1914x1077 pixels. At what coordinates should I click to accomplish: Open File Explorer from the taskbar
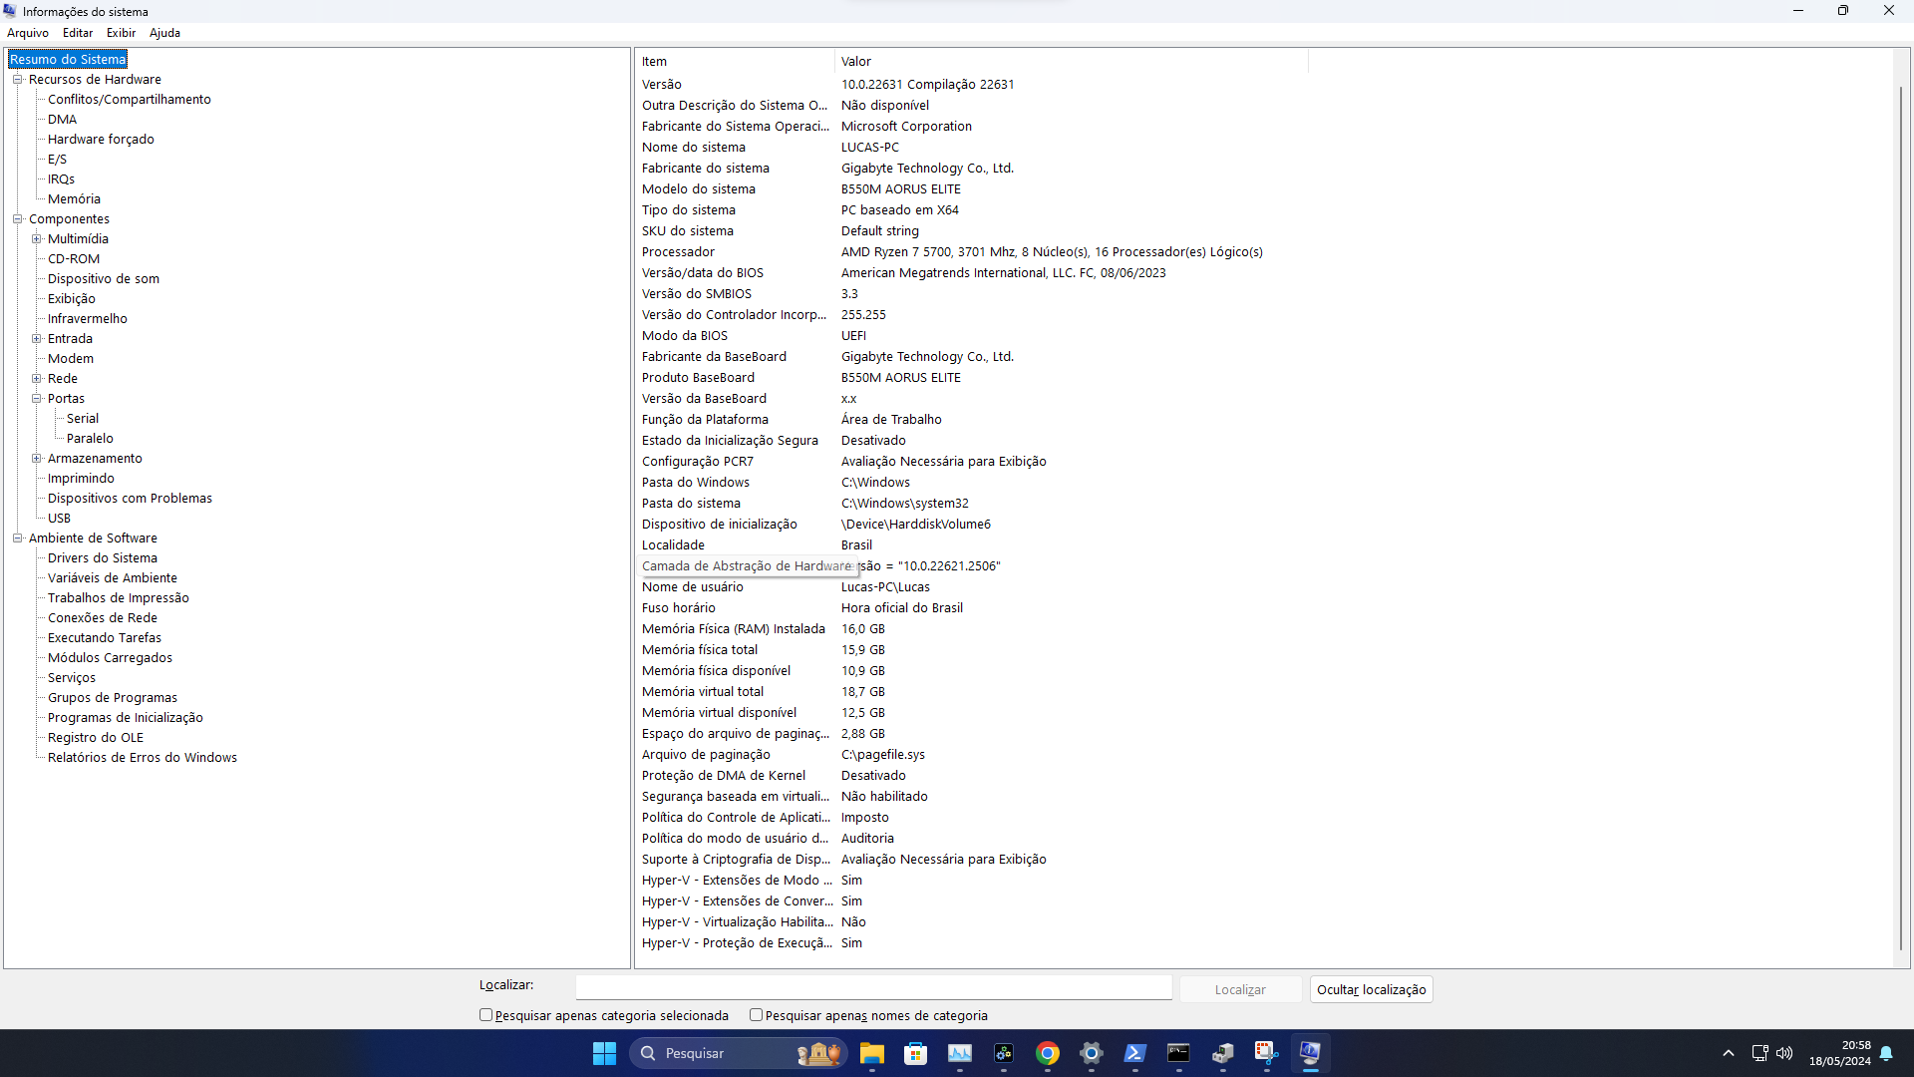(x=872, y=1053)
